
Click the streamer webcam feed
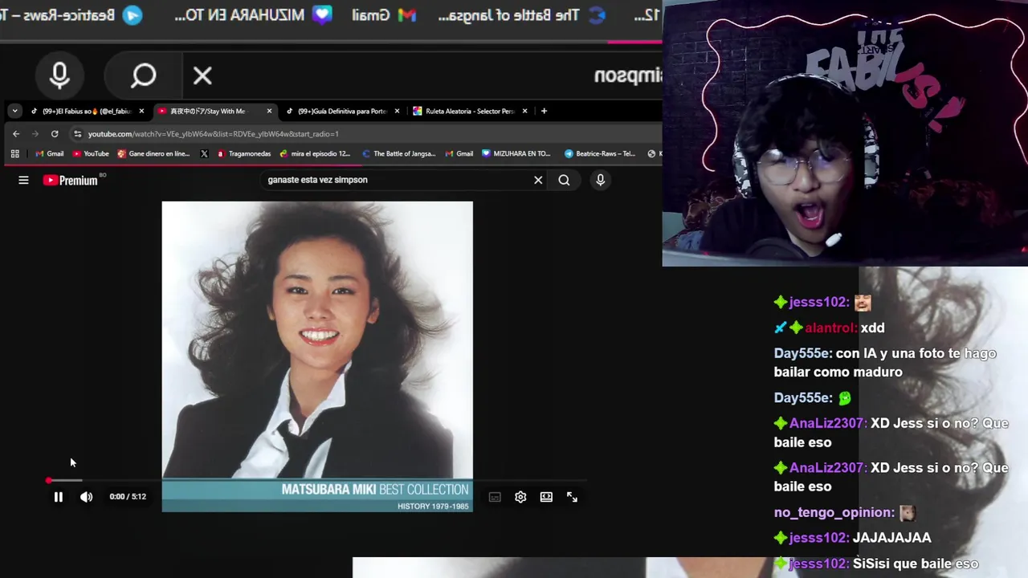pos(845,133)
